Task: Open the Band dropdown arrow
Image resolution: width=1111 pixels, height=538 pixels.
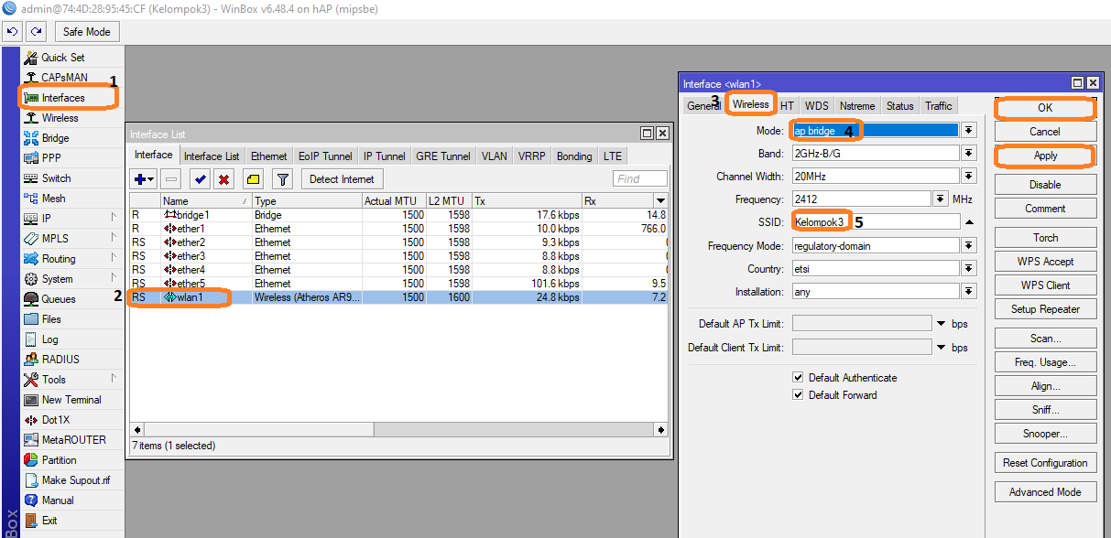Action: coord(969,154)
